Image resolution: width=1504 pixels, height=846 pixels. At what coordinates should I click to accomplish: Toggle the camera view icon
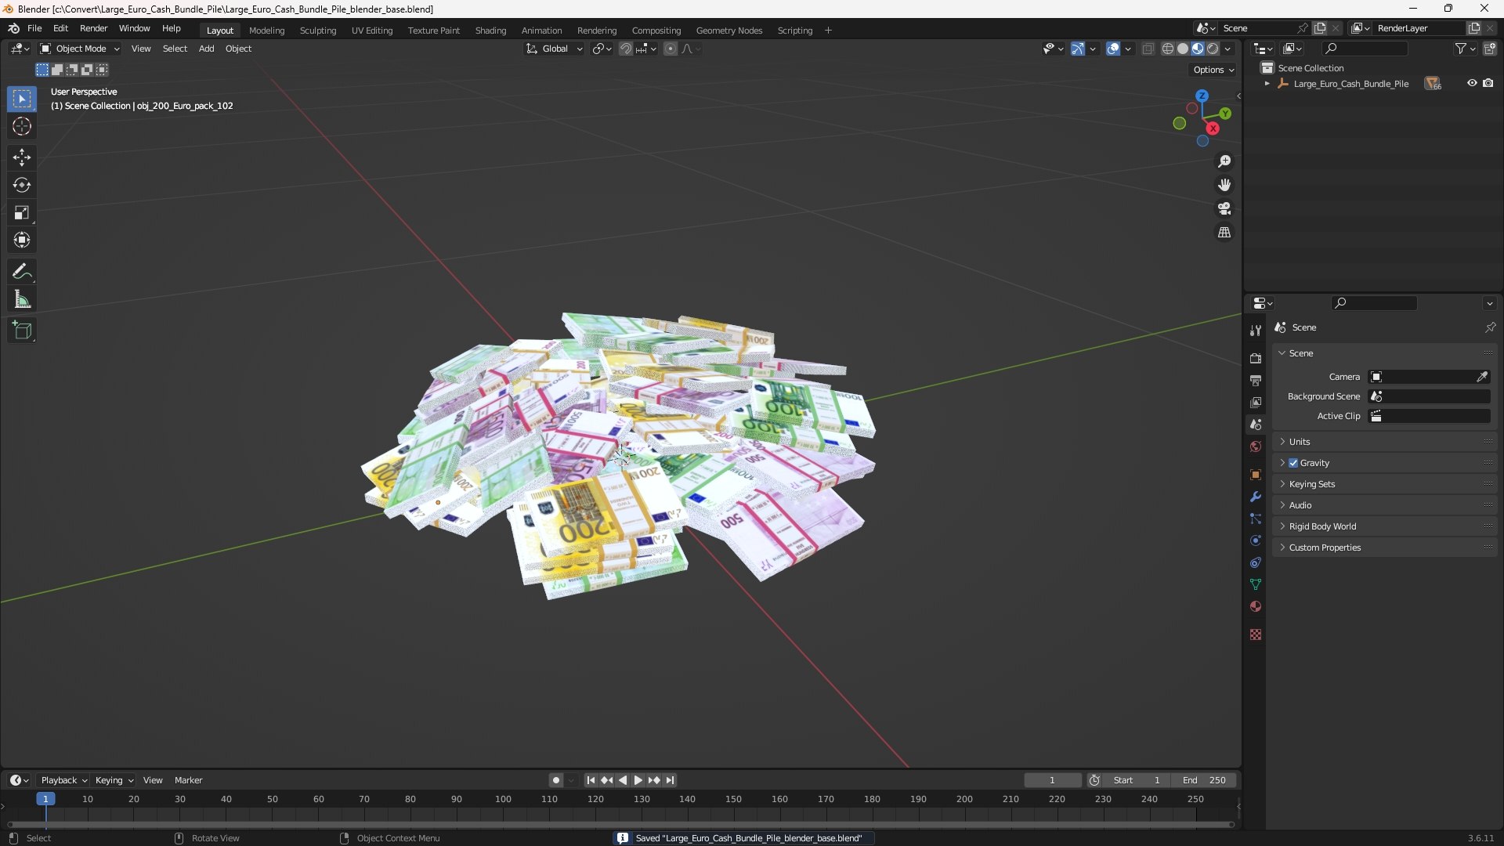pos(1224,208)
